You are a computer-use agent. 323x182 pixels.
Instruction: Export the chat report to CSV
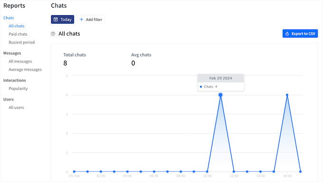pyautogui.click(x=300, y=34)
